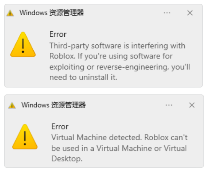This screenshot has width=207, height=172.
Task: Dismiss the Virtual Machine detected notification
Action: [x=192, y=105]
